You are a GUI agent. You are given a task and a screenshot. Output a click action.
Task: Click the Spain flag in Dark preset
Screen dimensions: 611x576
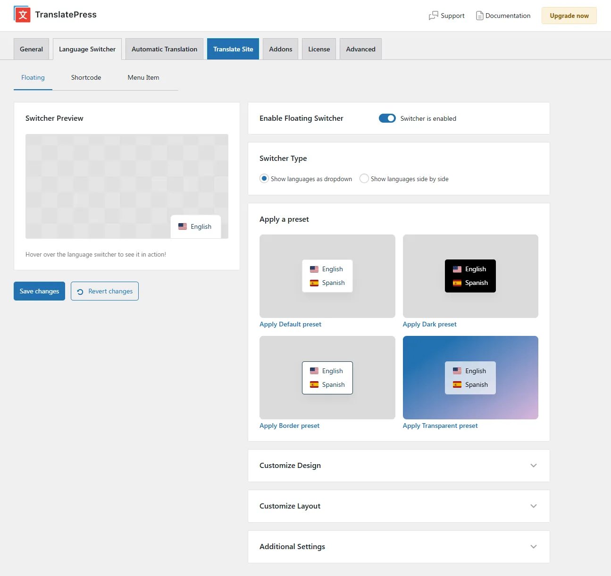[457, 283]
